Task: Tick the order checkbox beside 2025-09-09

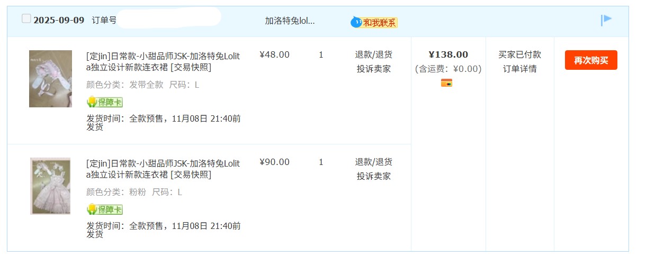Action: coord(26,19)
